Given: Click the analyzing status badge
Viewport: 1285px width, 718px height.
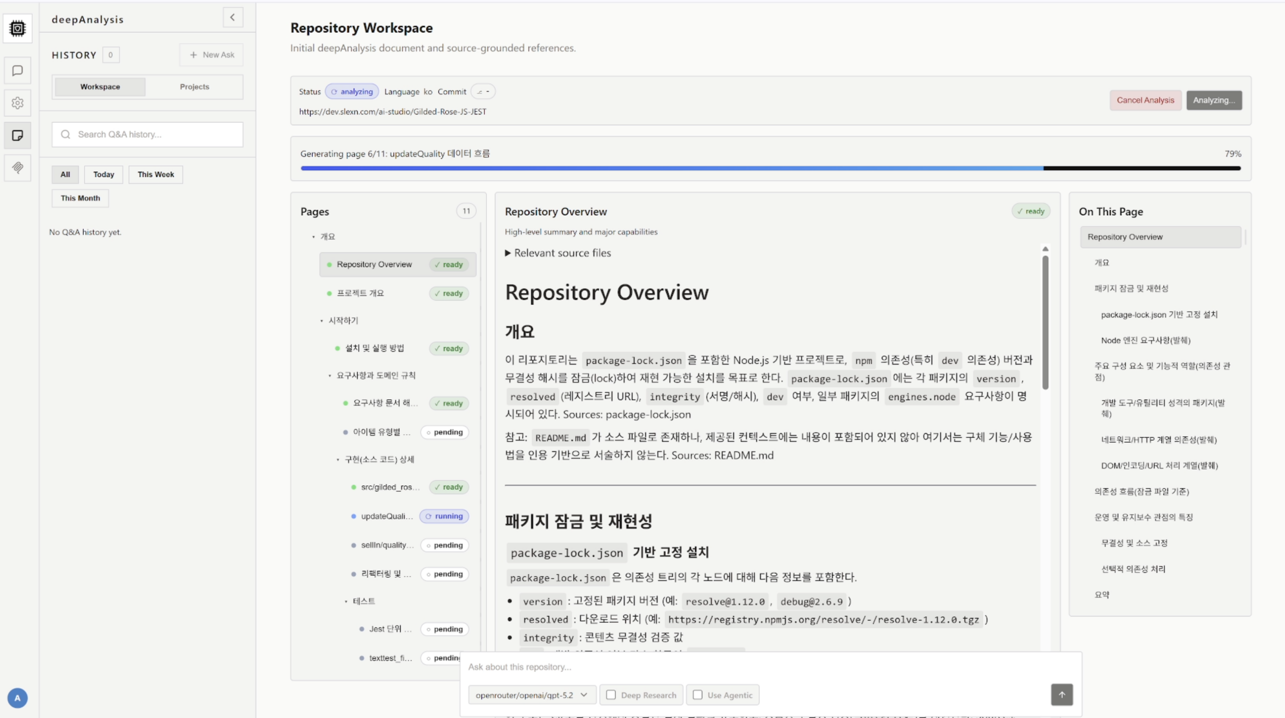Looking at the screenshot, I should click(x=352, y=92).
